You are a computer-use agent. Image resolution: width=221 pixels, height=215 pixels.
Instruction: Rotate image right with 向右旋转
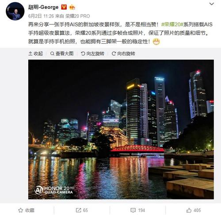[x=123, y=54]
